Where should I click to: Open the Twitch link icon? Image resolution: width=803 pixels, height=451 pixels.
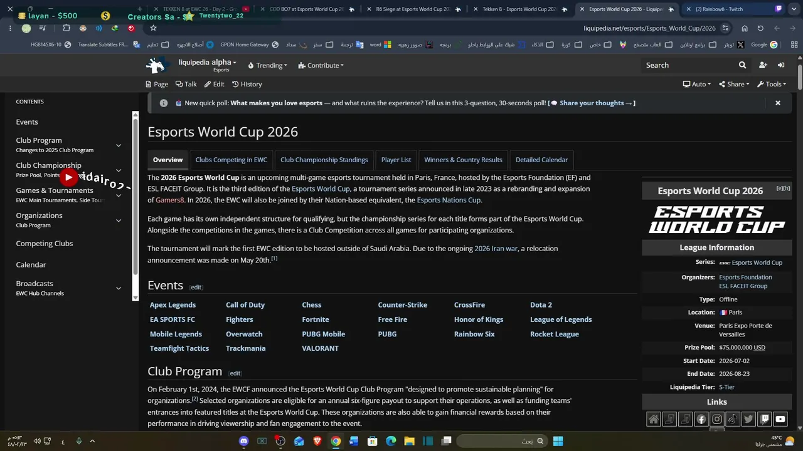(764, 419)
